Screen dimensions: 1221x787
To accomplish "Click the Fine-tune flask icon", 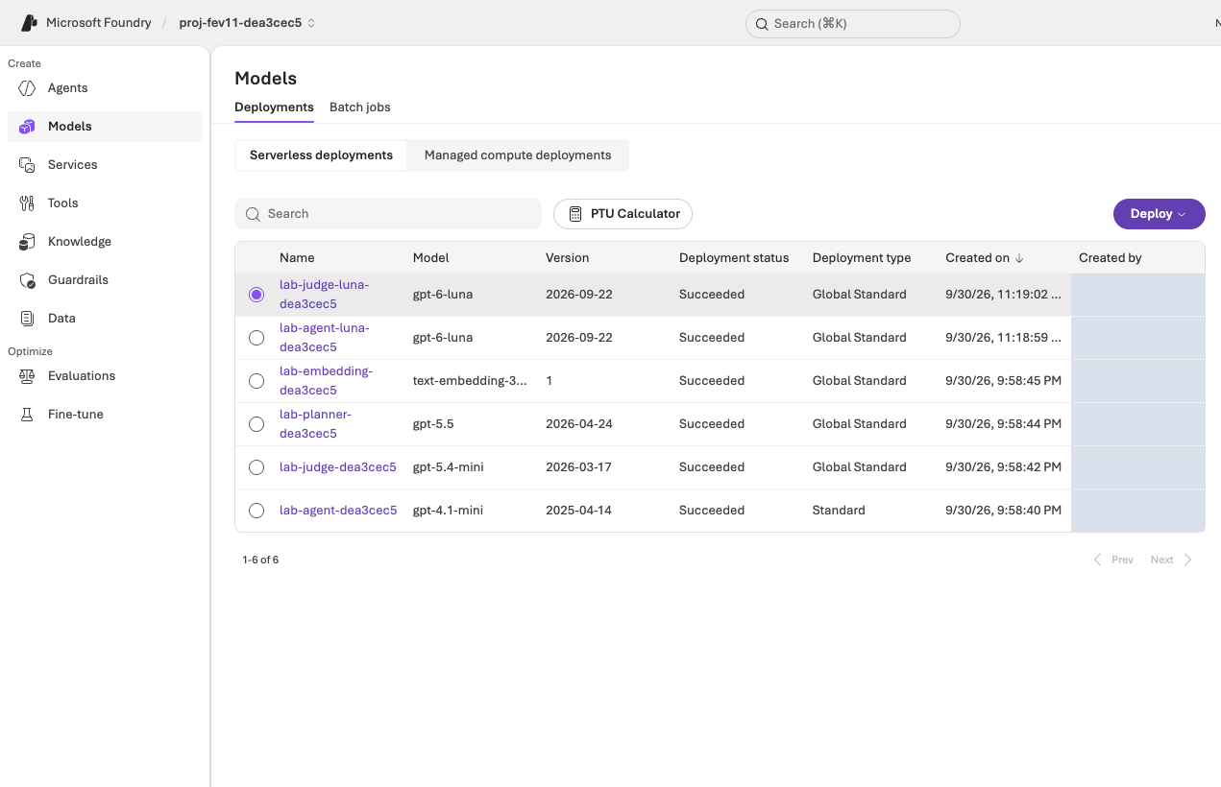I will pos(27,415).
